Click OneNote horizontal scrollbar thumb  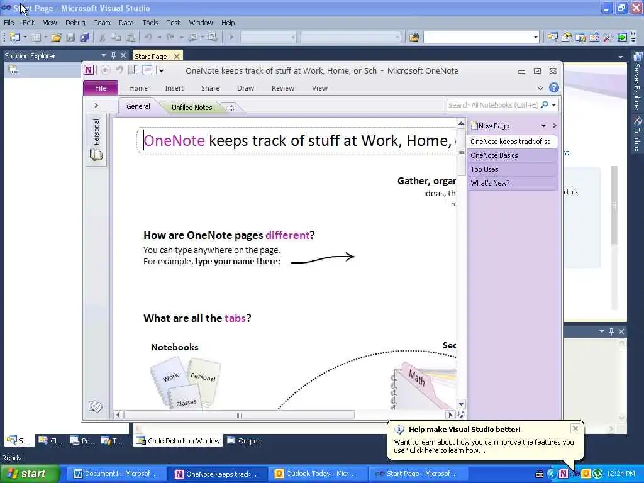pyautogui.click(x=239, y=415)
